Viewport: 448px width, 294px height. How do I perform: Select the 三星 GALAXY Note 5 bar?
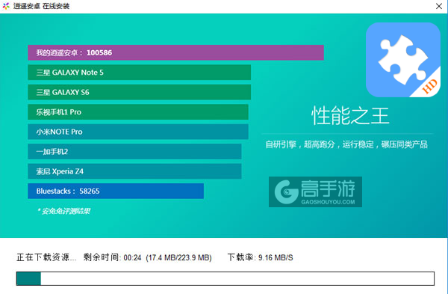point(140,73)
